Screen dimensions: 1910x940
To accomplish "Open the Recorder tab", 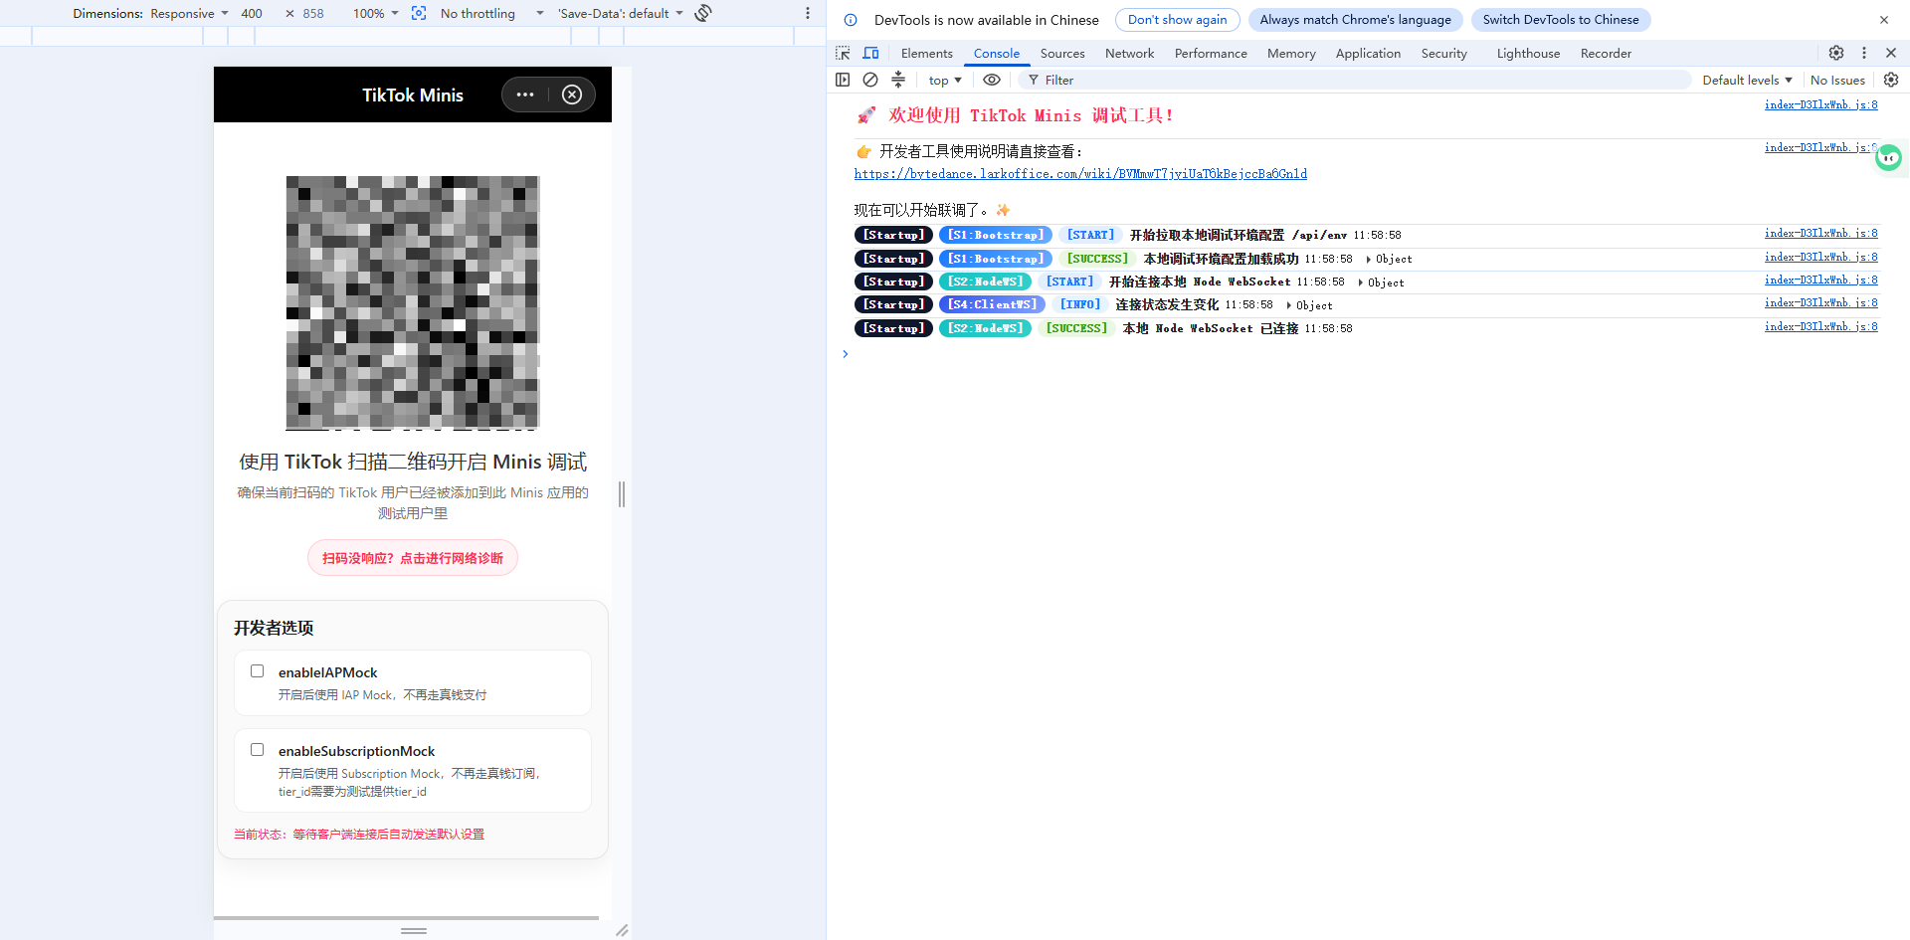I will point(1606,53).
